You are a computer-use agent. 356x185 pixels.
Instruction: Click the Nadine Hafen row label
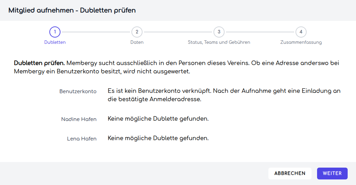(x=79, y=119)
